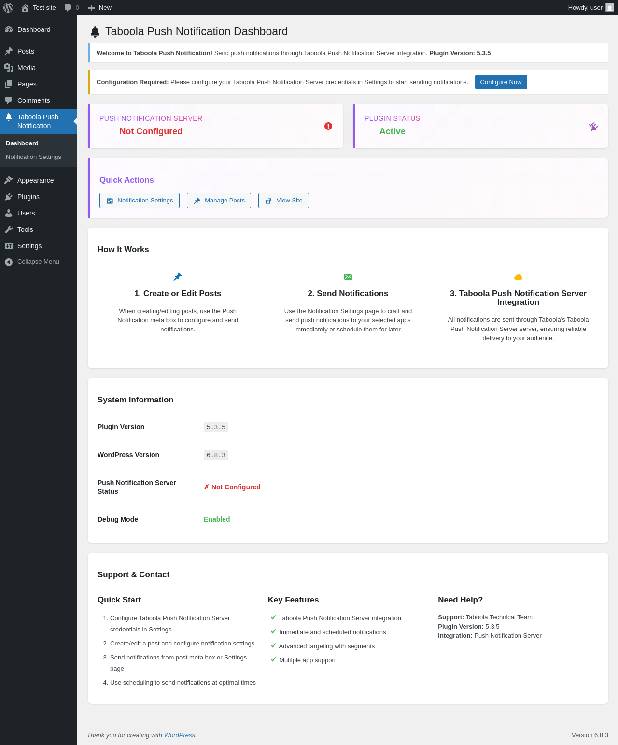Viewport: 618px width, 745px height.
Task: Open the Users menu label
Action: (x=26, y=213)
